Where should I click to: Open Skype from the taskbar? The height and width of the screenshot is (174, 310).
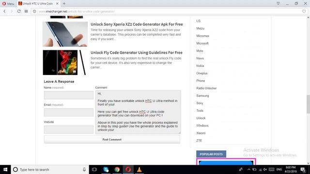[106, 170]
